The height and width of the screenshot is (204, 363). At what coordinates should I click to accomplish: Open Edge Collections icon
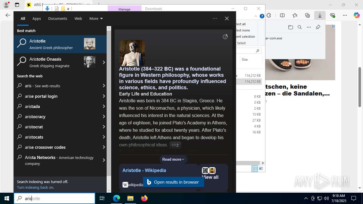[x=307, y=15]
